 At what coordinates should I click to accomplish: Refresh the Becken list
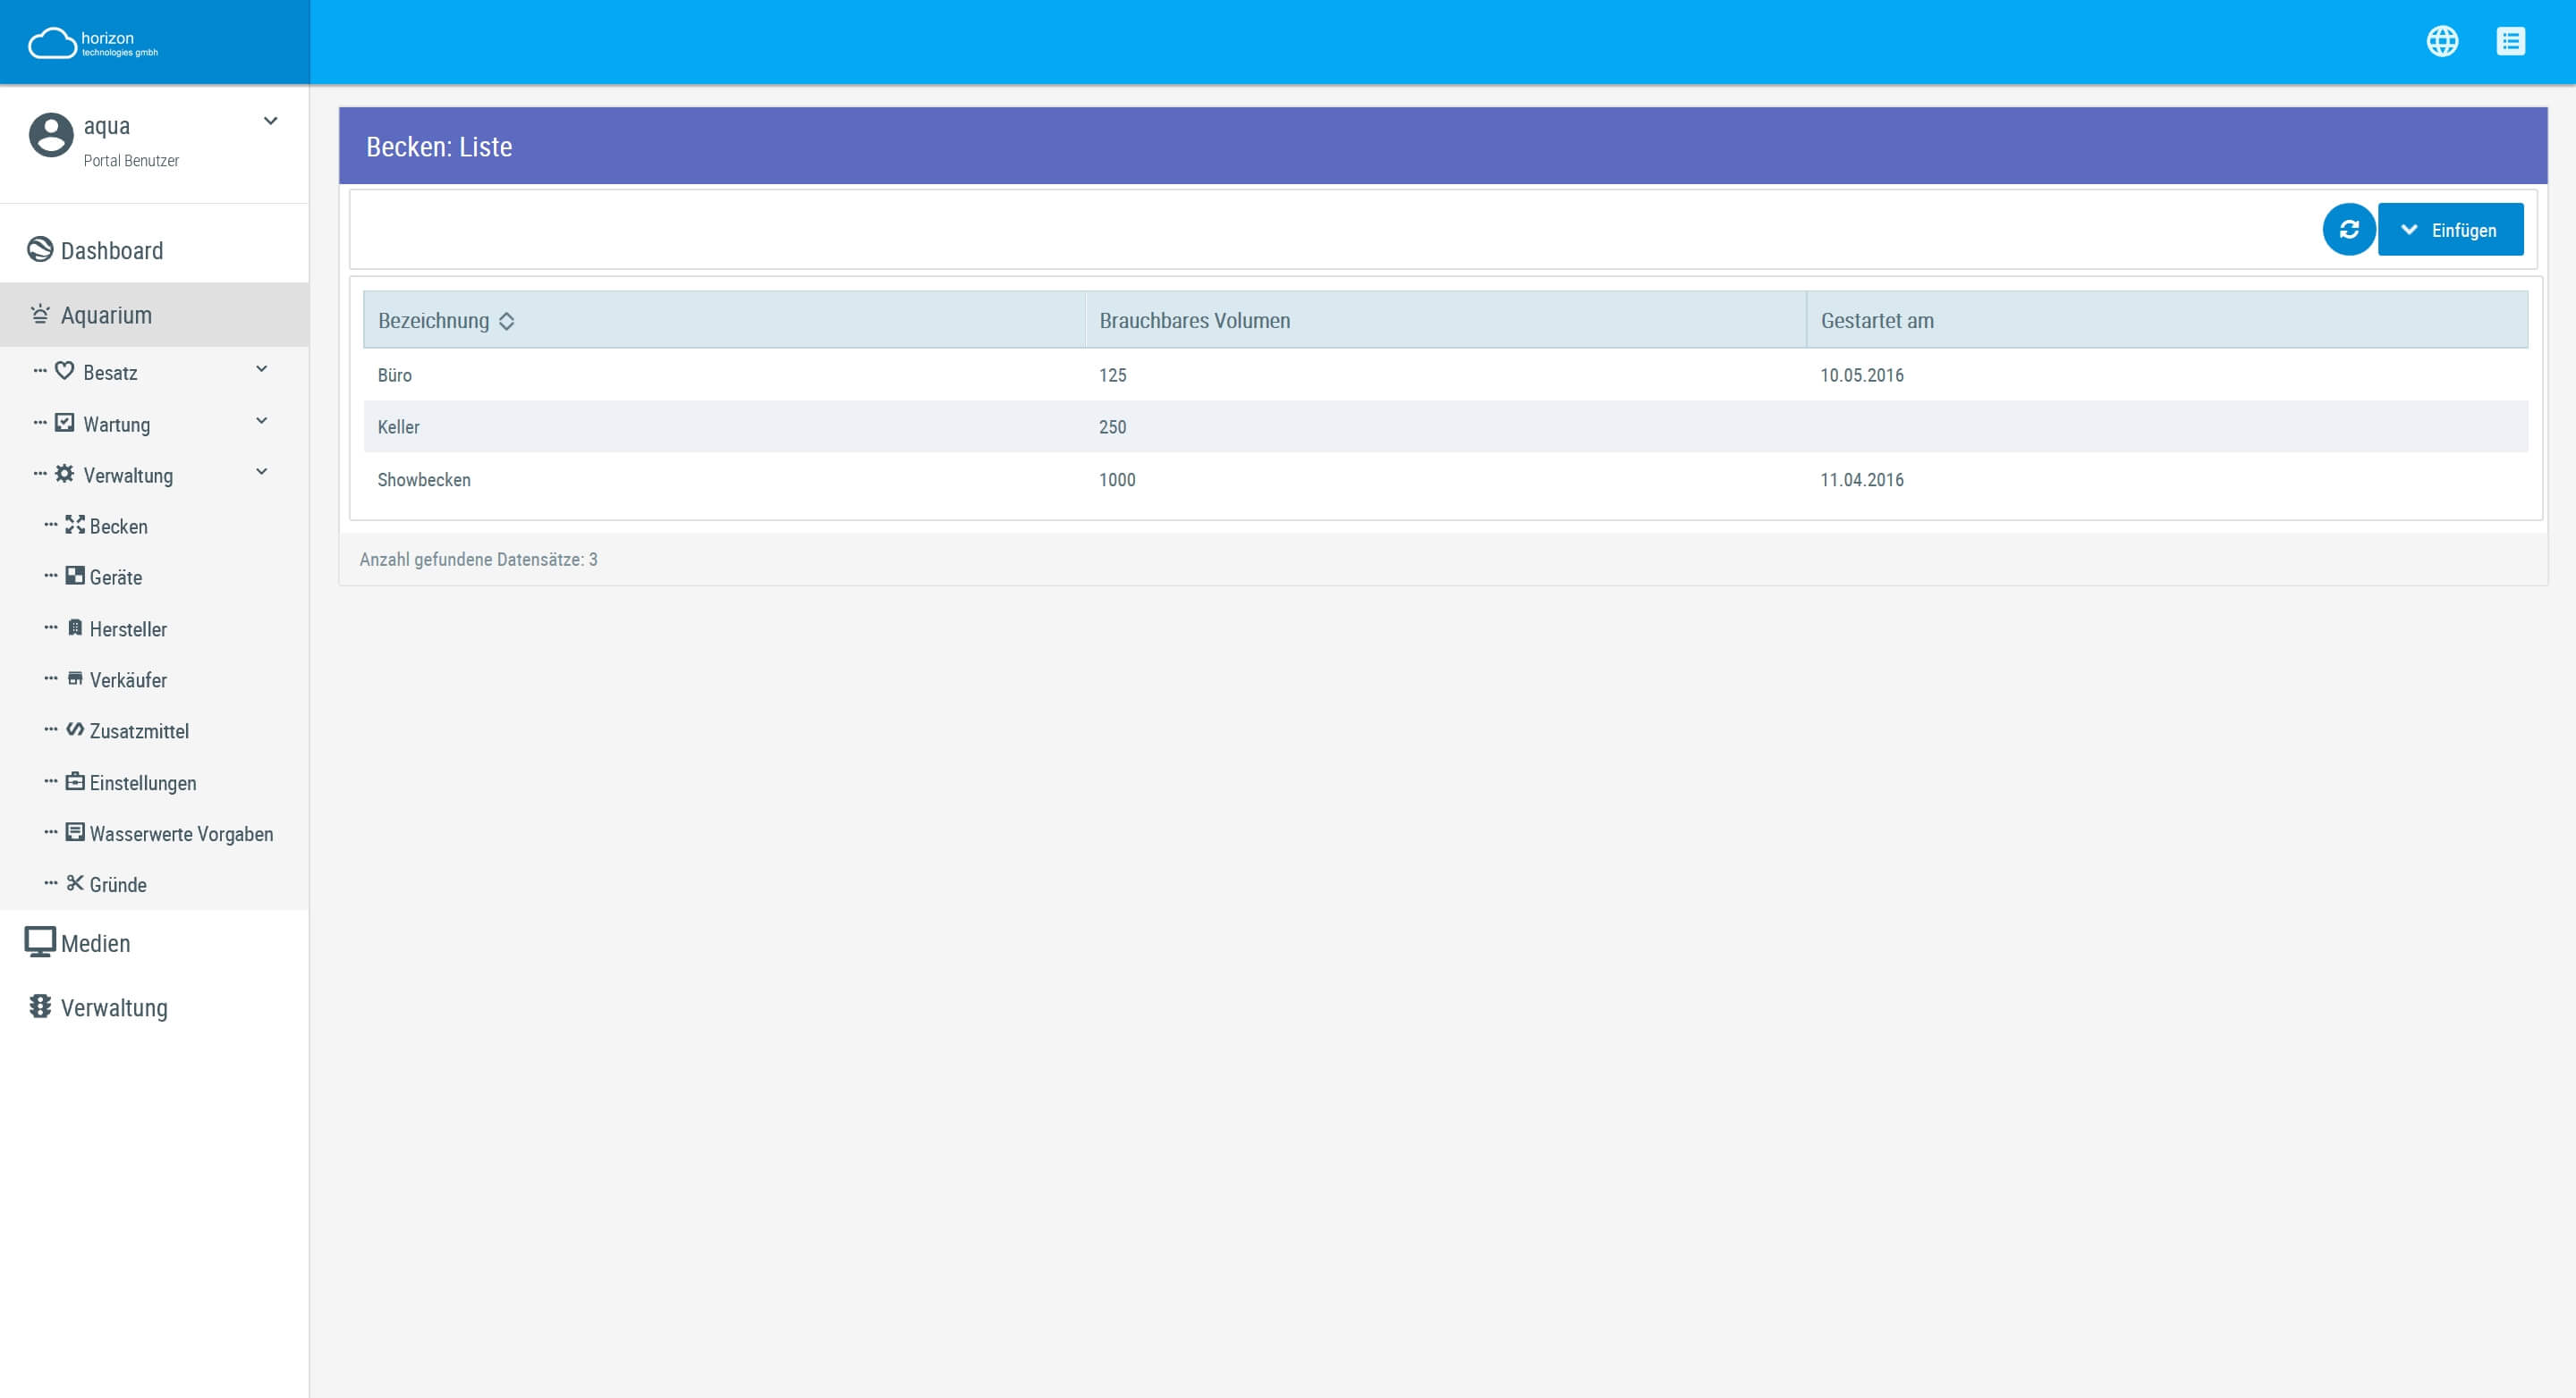click(2349, 229)
